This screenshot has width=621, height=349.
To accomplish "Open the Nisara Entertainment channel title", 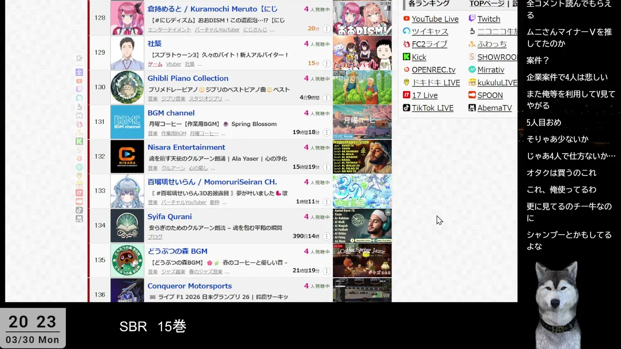I will click(x=186, y=147).
